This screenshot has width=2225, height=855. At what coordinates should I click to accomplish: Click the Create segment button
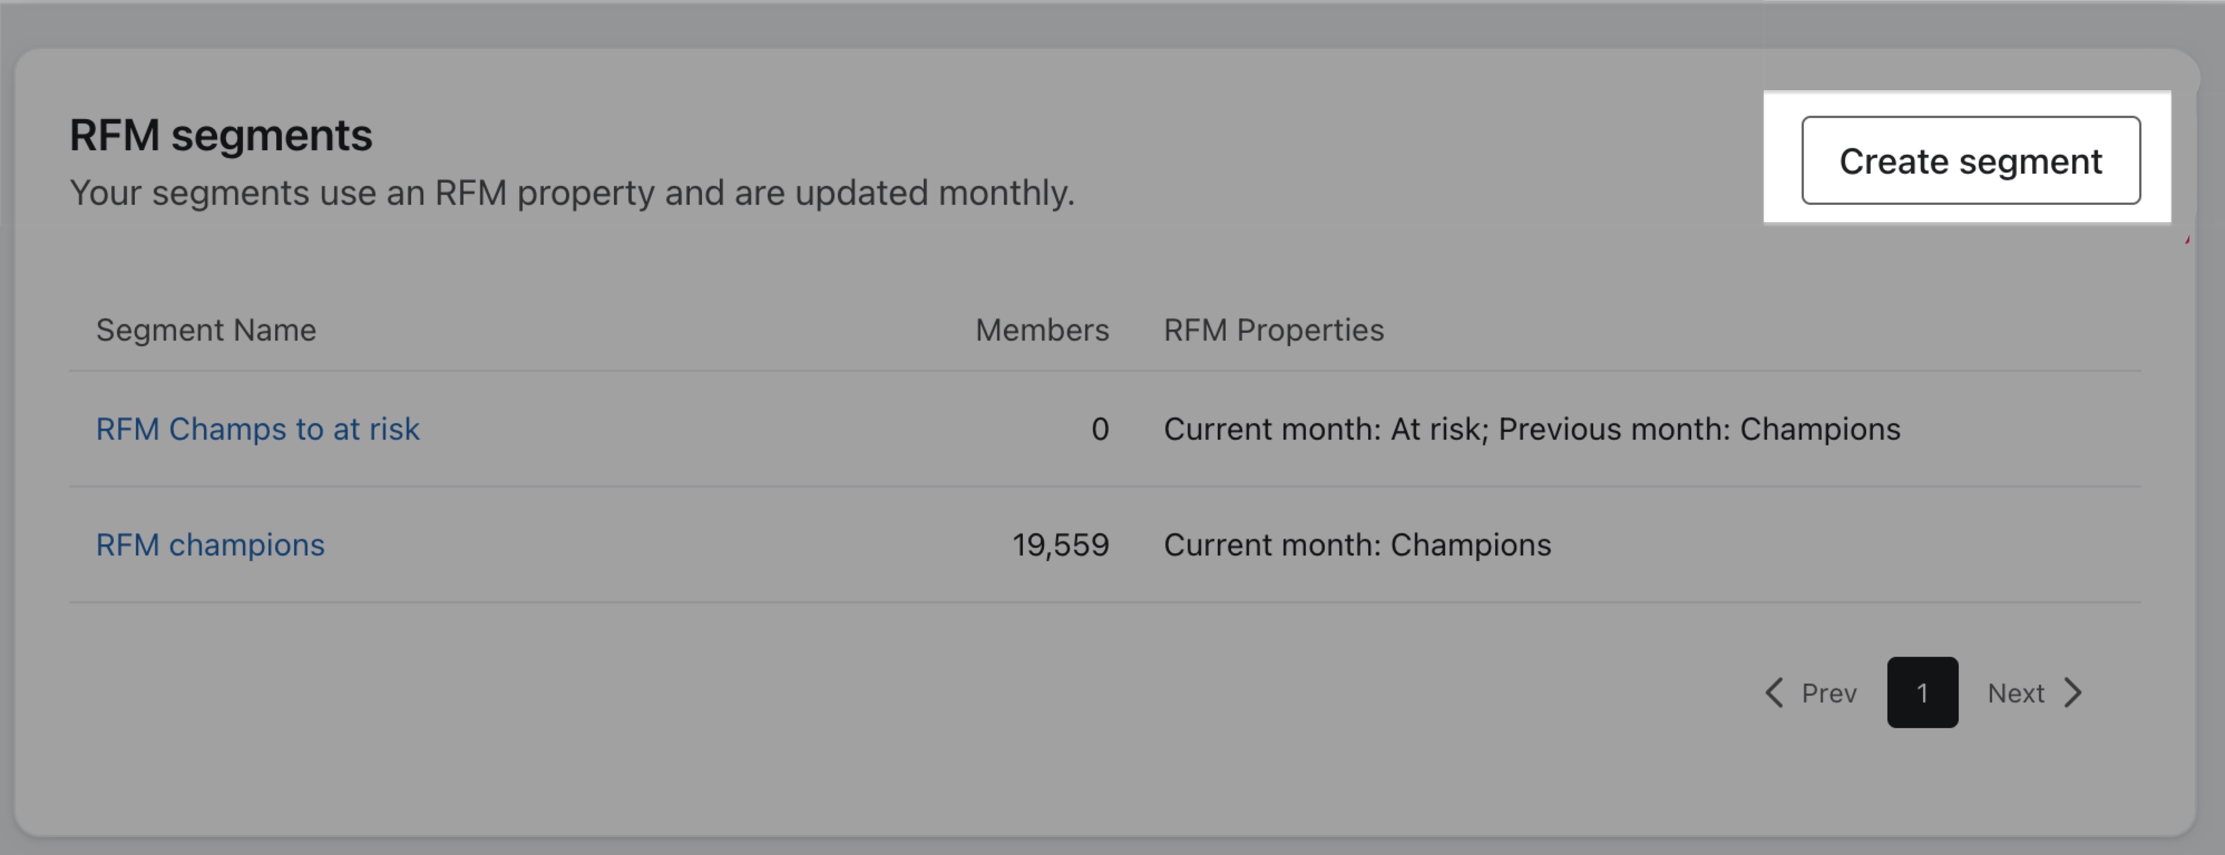click(x=1970, y=160)
